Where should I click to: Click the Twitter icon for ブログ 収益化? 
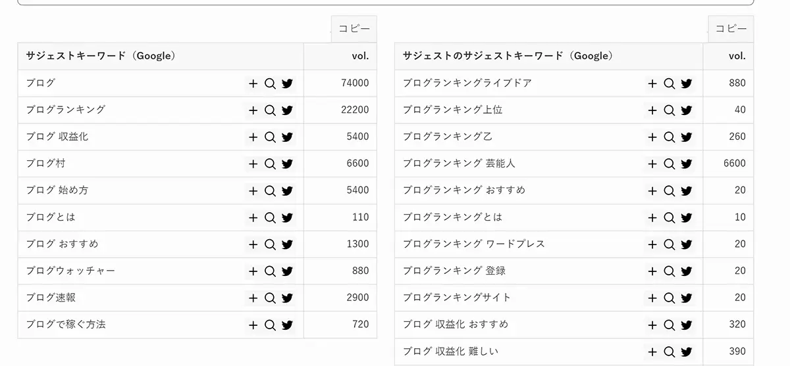[287, 137]
